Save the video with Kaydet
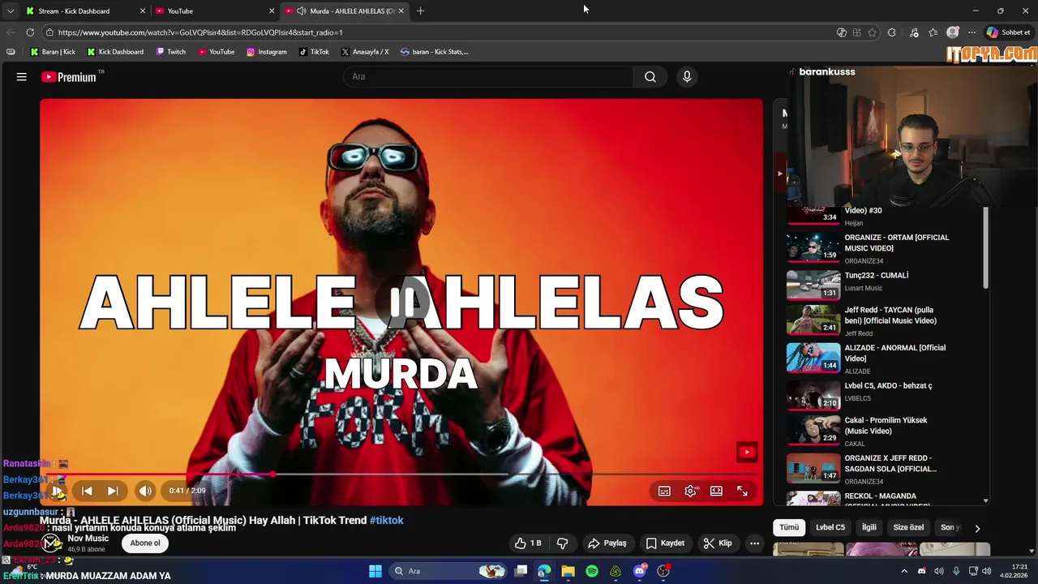 click(666, 543)
